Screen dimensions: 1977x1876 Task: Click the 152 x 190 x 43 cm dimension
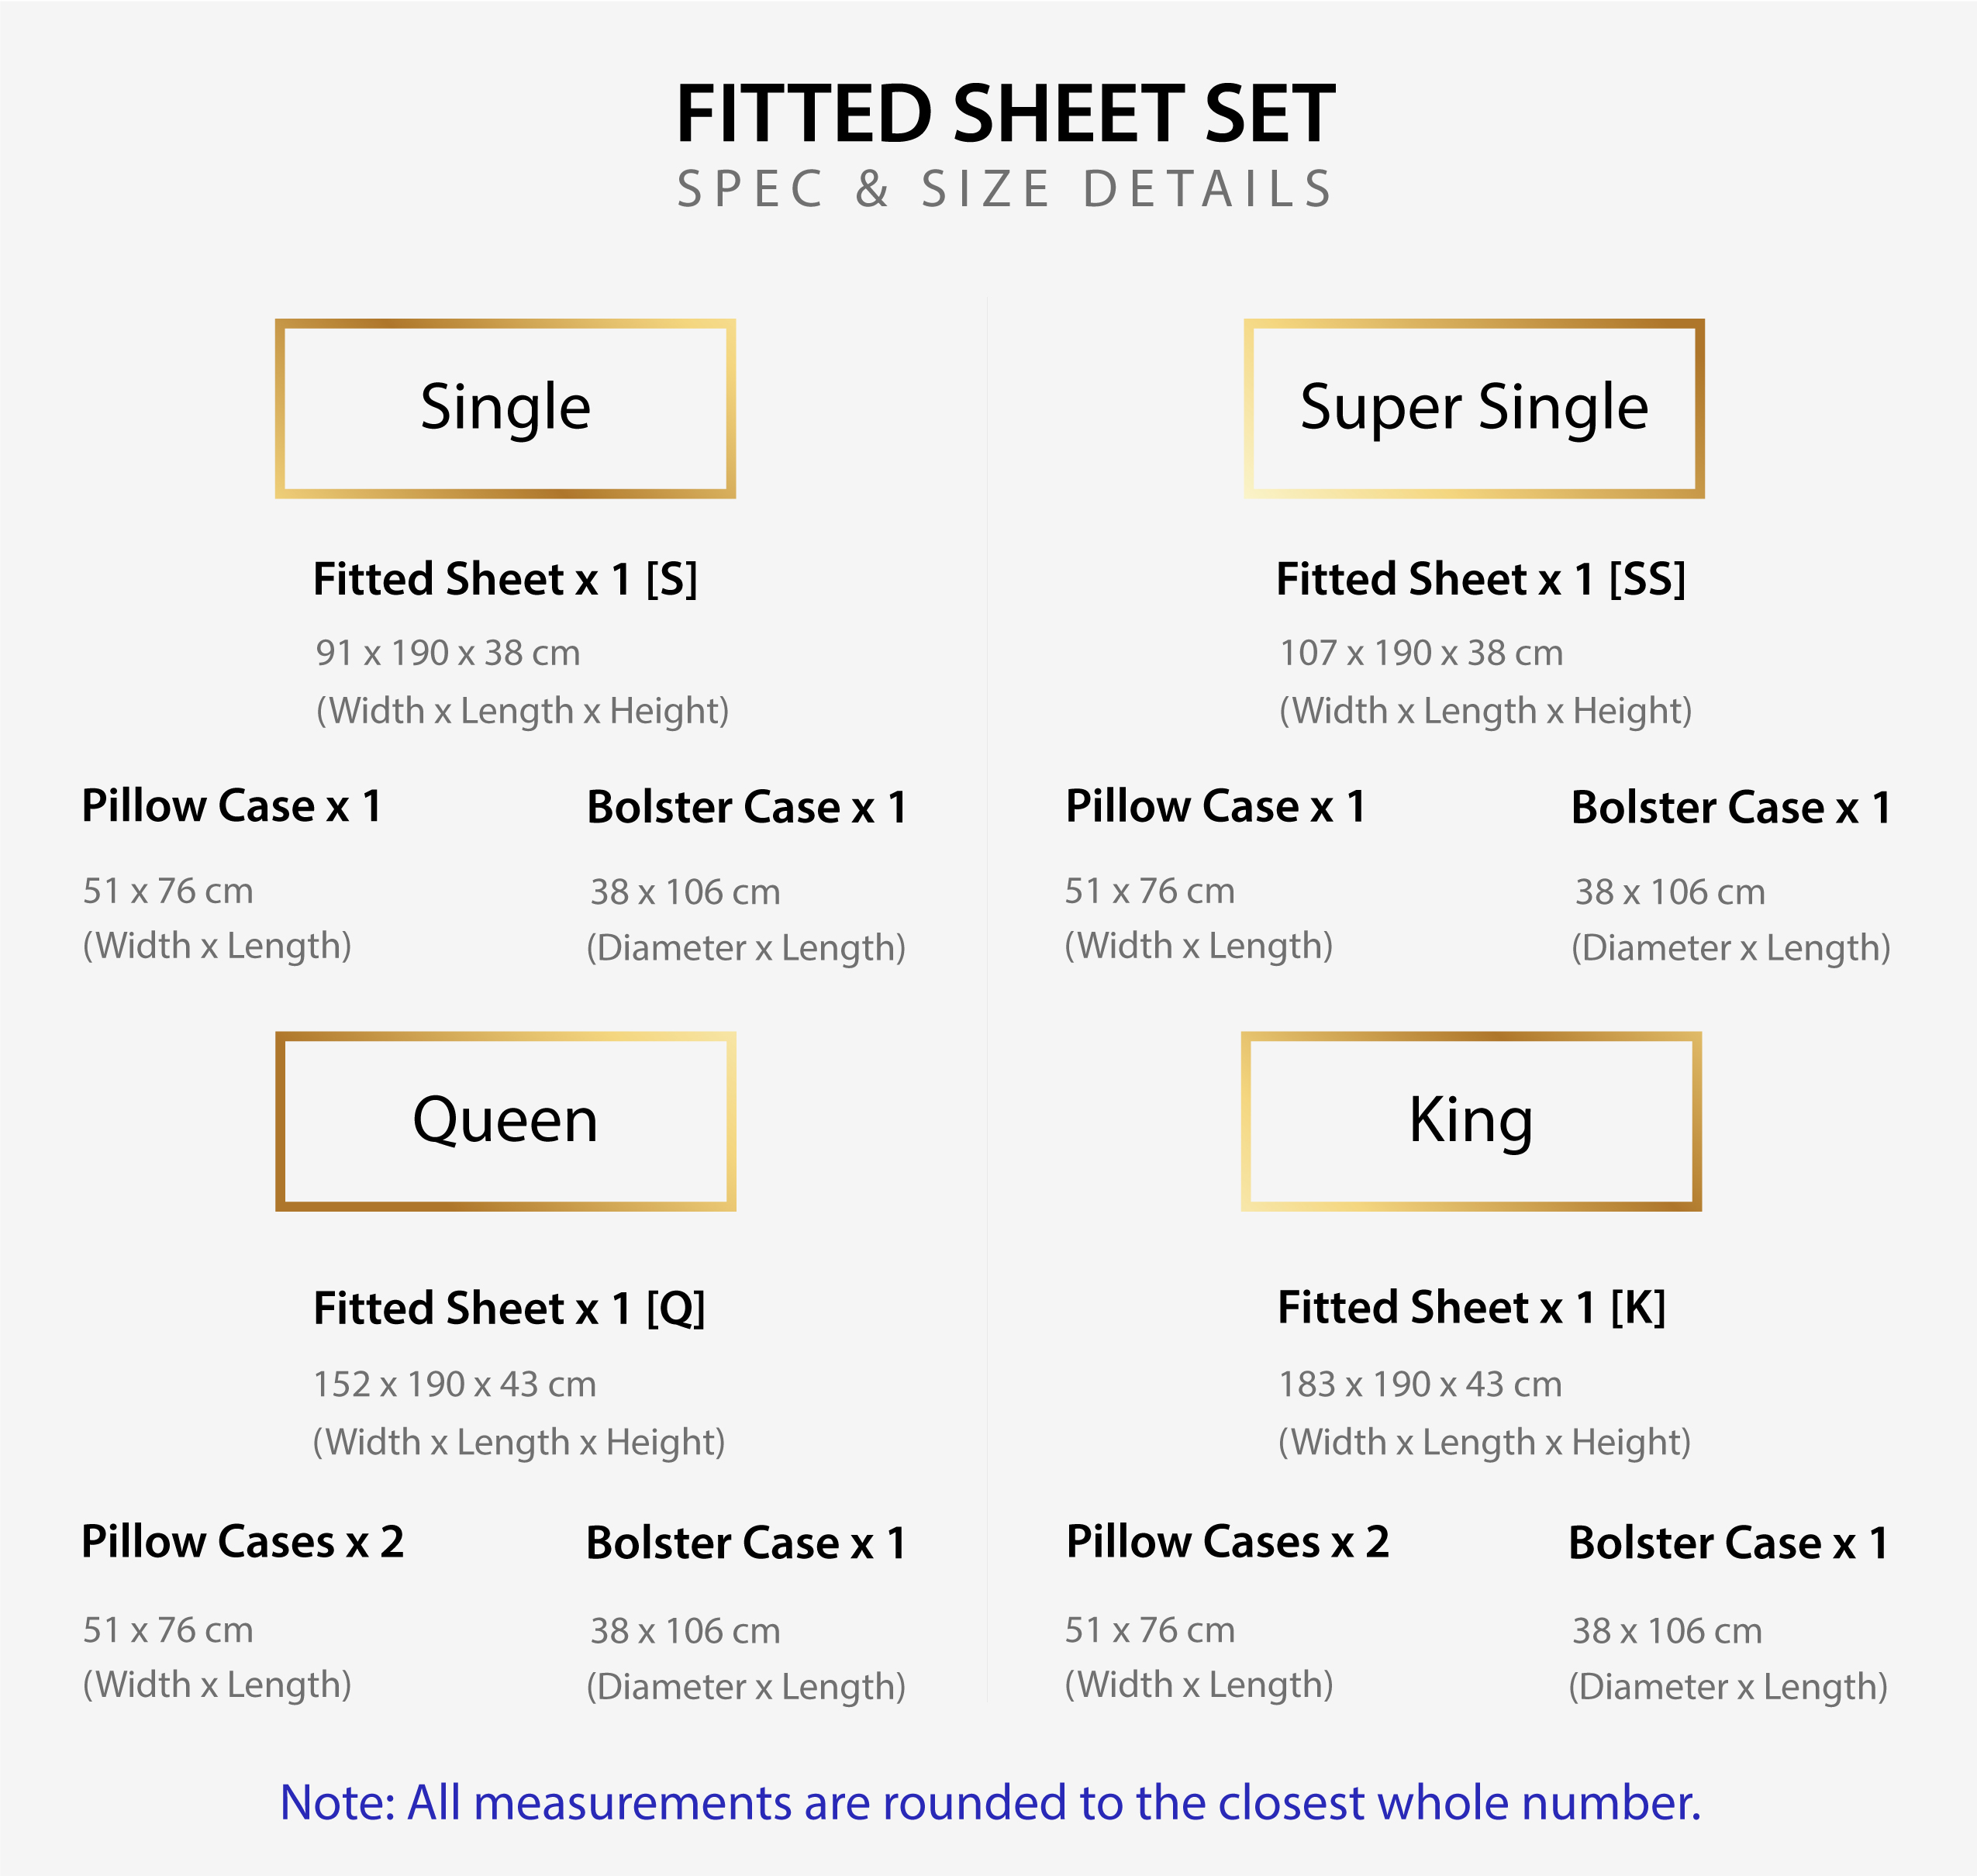pos(455,1385)
